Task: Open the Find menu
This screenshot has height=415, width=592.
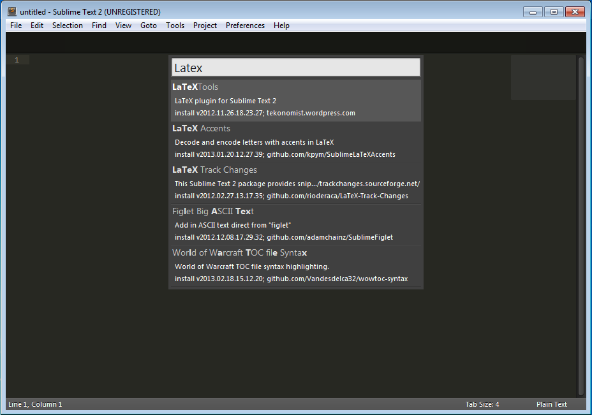Action: click(x=99, y=25)
